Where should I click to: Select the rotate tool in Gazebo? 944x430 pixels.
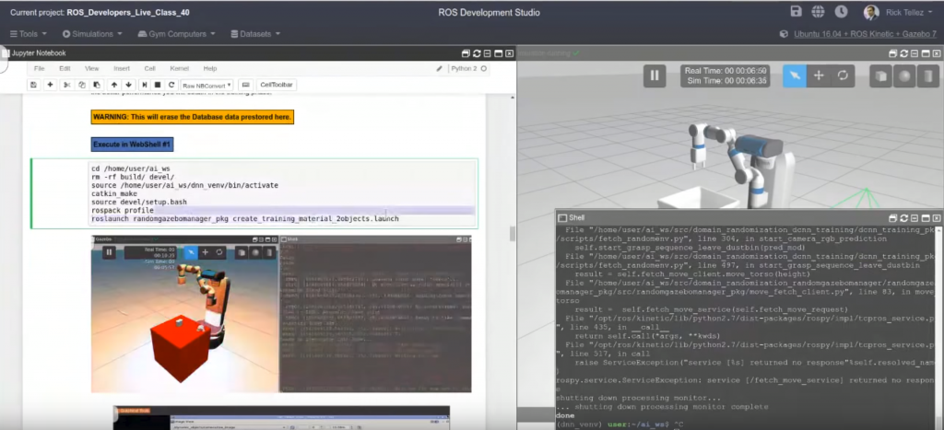pos(843,76)
